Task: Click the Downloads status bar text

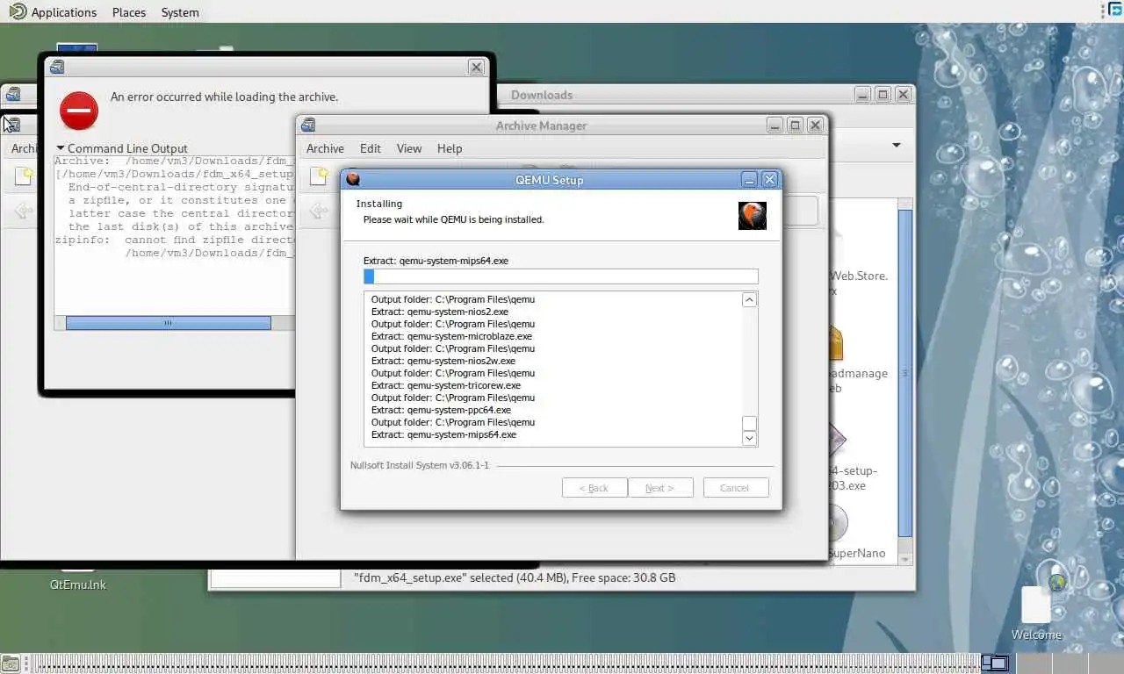Action: [515, 577]
